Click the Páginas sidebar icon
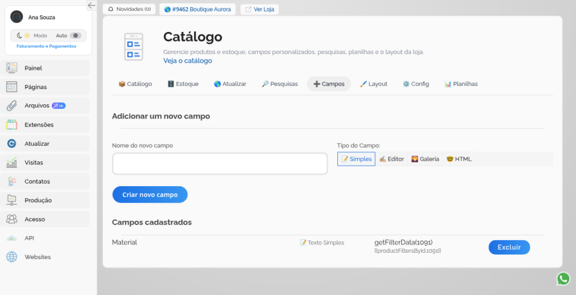 coord(12,87)
